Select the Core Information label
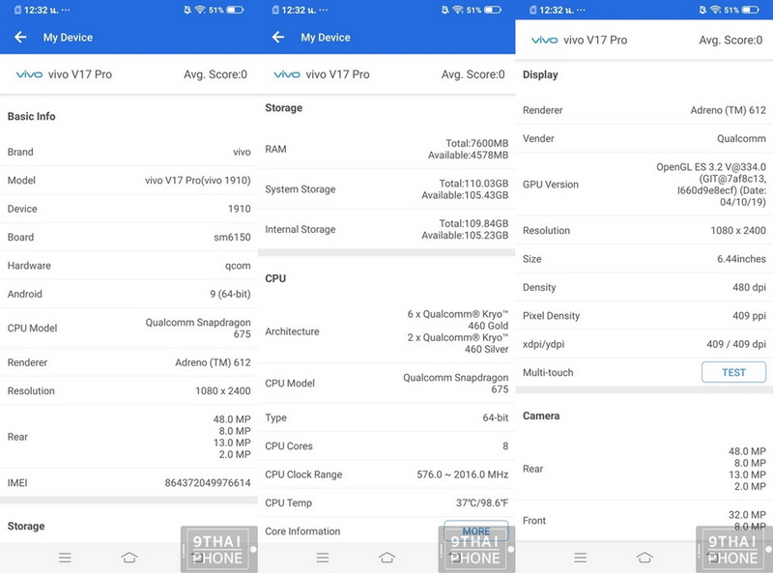This screenshot has width=773, height=573. point(302,531)
